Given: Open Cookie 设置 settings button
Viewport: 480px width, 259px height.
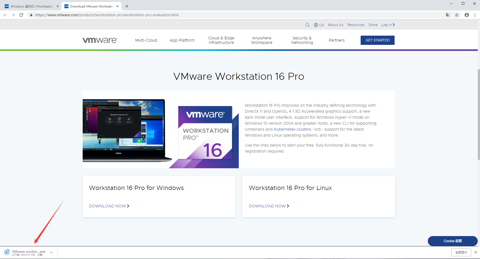Looking at the screenshot, I should tap(453, 241).
